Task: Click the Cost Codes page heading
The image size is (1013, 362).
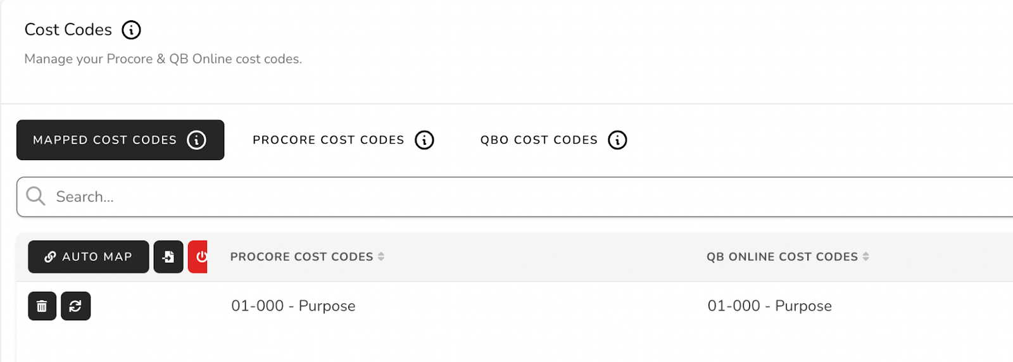Action: (68, 30)
